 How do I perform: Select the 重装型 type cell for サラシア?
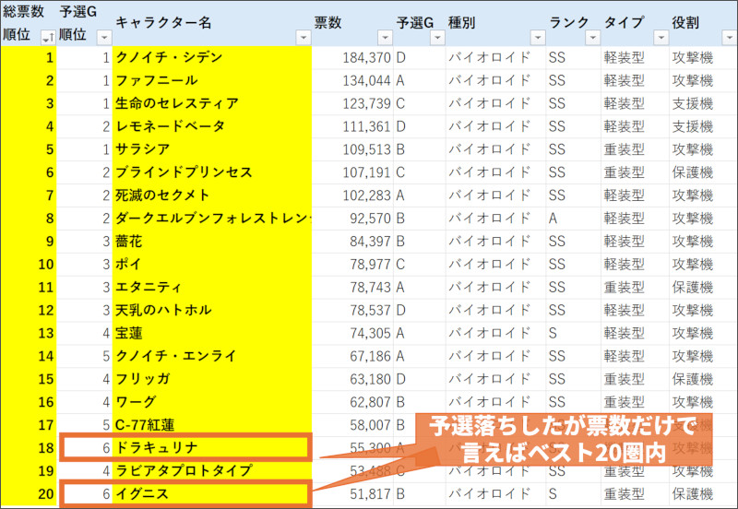pos(633,149)
